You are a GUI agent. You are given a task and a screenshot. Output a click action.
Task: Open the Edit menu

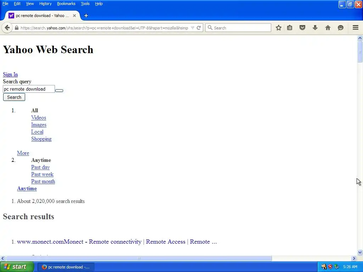click(x=17, y=4)
